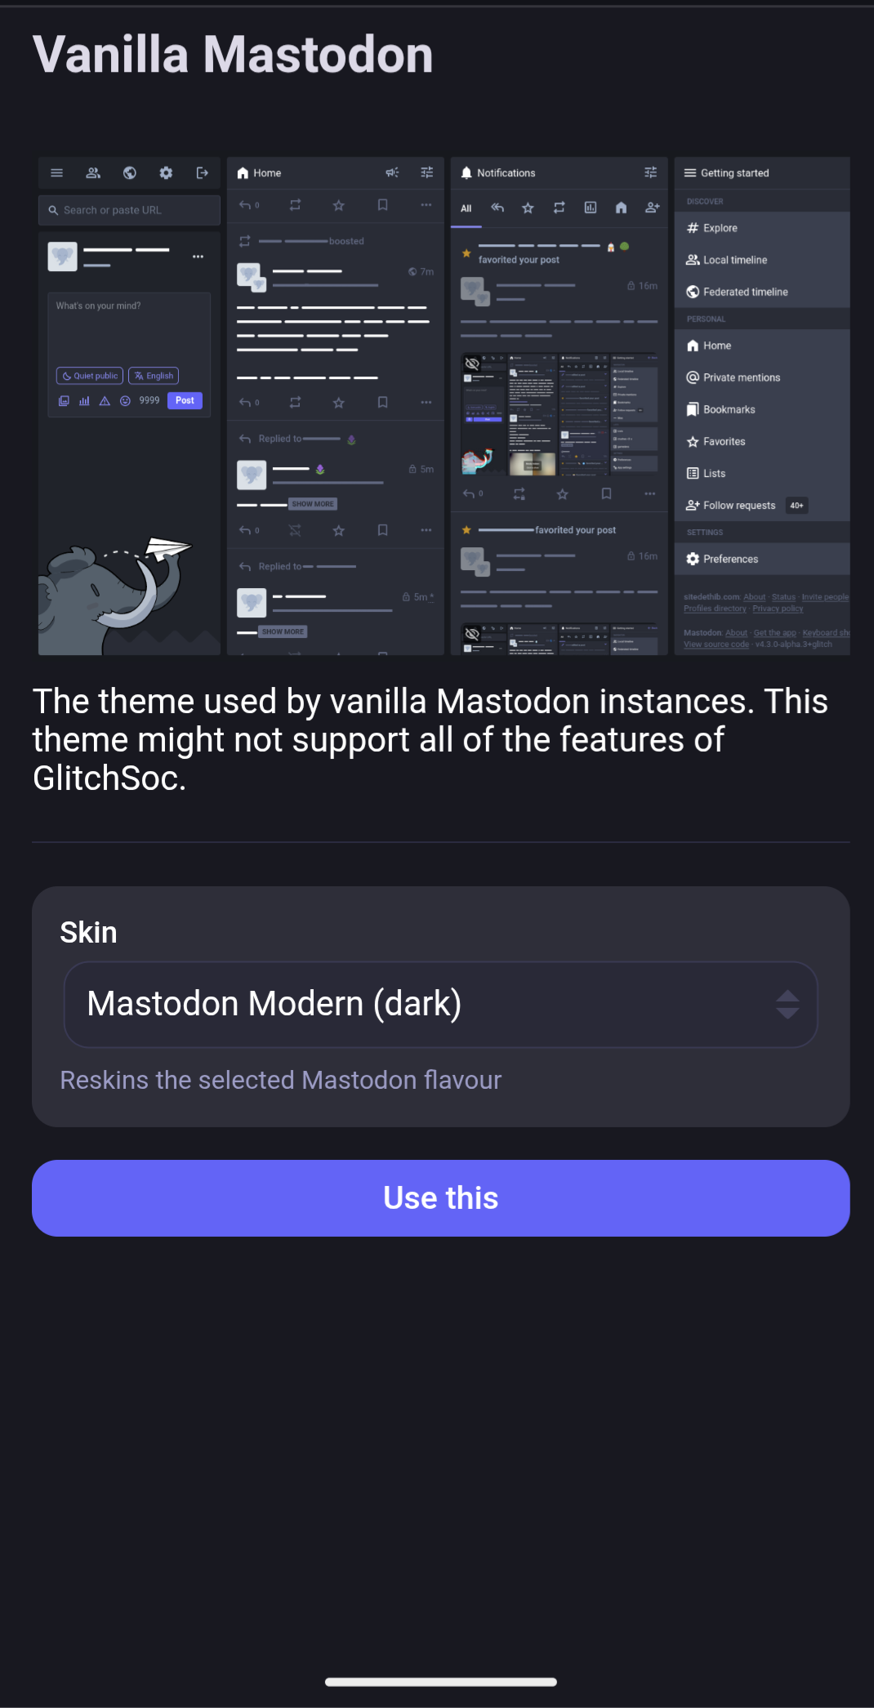Click the poll chart icon below the compose box

click(84, 400)
